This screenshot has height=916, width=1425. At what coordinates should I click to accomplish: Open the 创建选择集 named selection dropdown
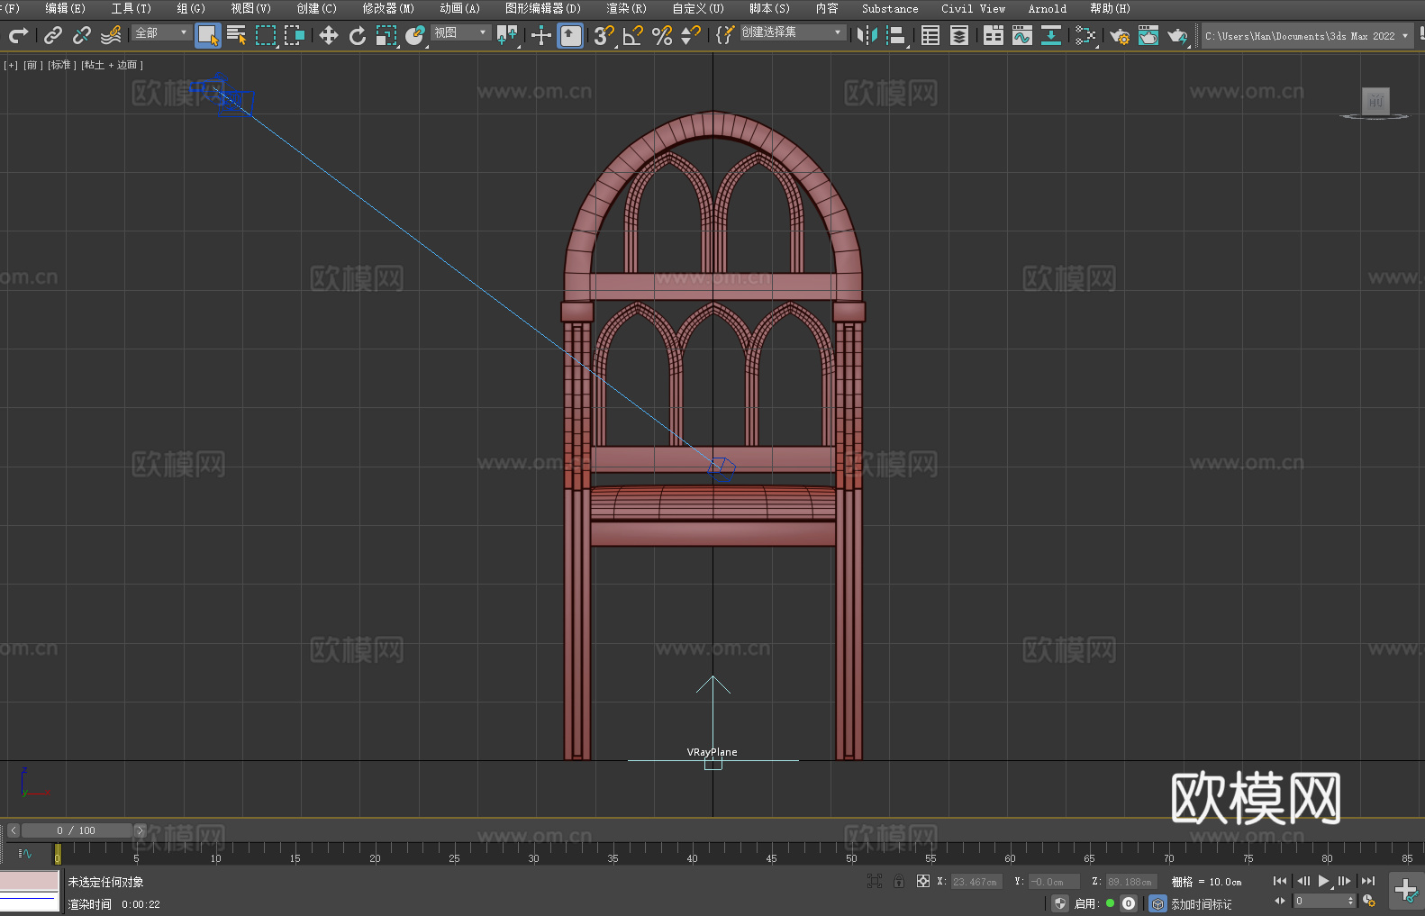(792, 32)
